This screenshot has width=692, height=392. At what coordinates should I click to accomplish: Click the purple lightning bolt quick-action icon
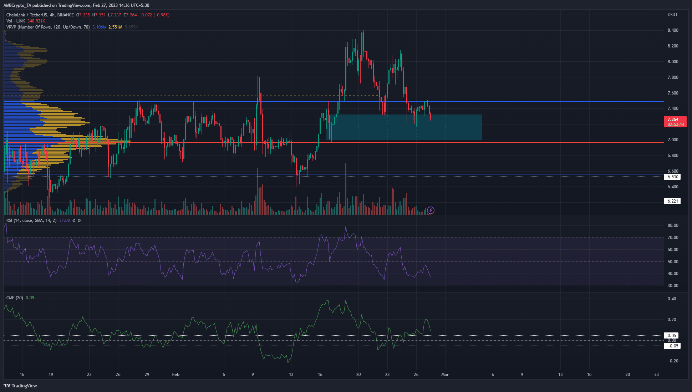click(431, 210)
